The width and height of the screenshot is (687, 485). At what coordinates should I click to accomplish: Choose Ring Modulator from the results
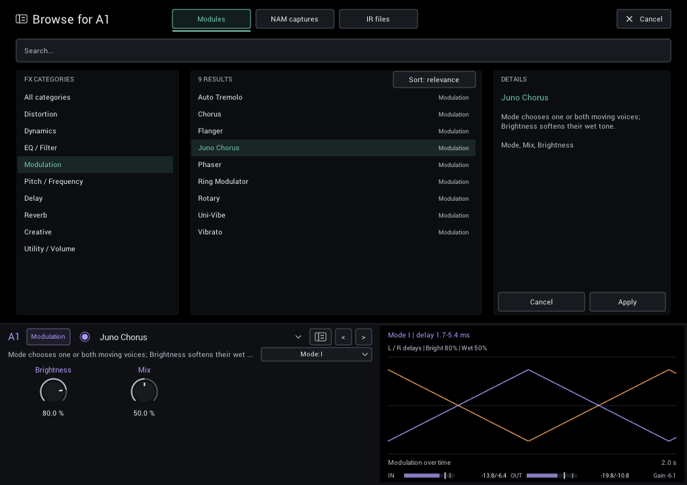333,181
